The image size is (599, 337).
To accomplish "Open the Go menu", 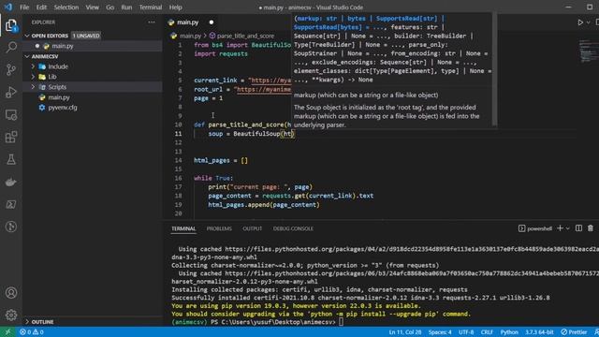I will (x=110, y=7).
